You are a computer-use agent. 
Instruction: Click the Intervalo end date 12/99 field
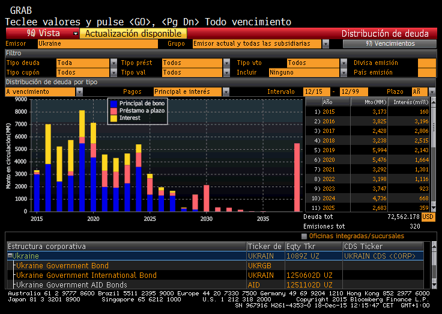[x=354, y=92]
